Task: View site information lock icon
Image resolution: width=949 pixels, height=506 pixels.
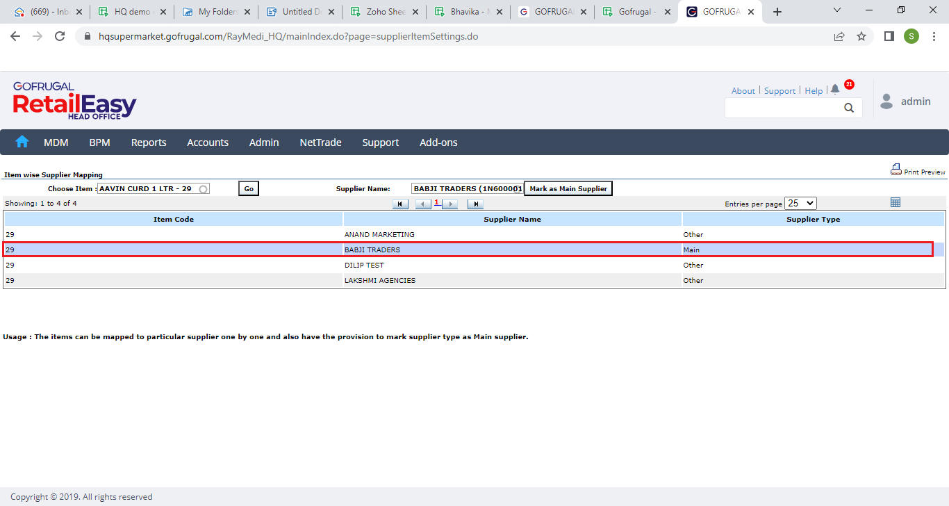Action: (88, 36)
